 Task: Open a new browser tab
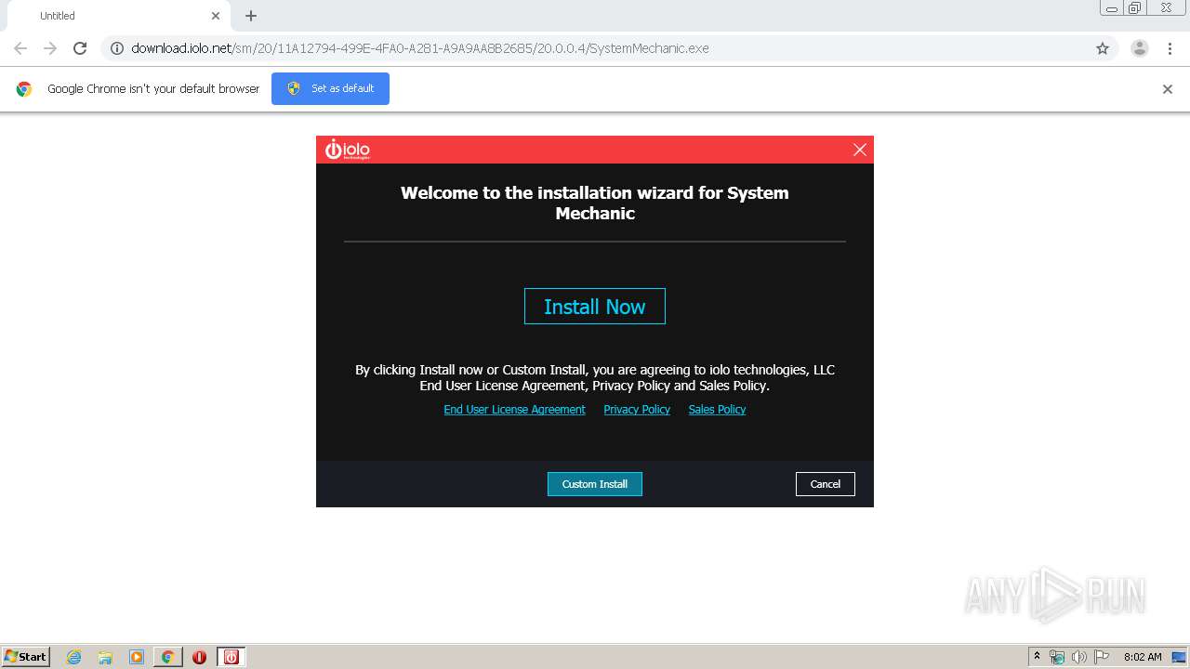tap(251, 16)
